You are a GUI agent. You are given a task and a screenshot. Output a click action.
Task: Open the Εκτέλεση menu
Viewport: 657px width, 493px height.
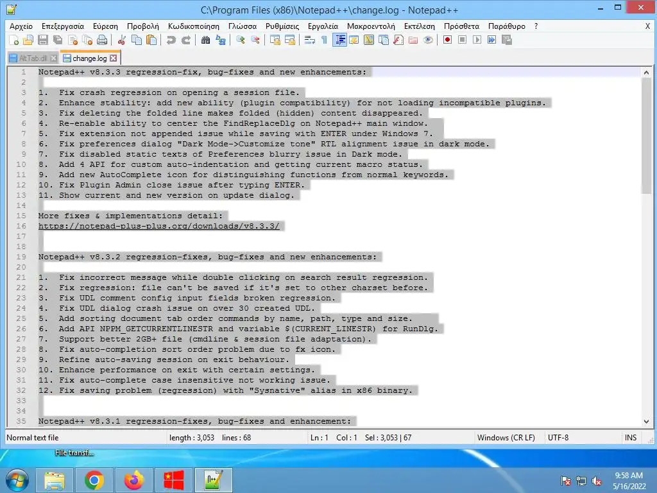click(420, 26)
